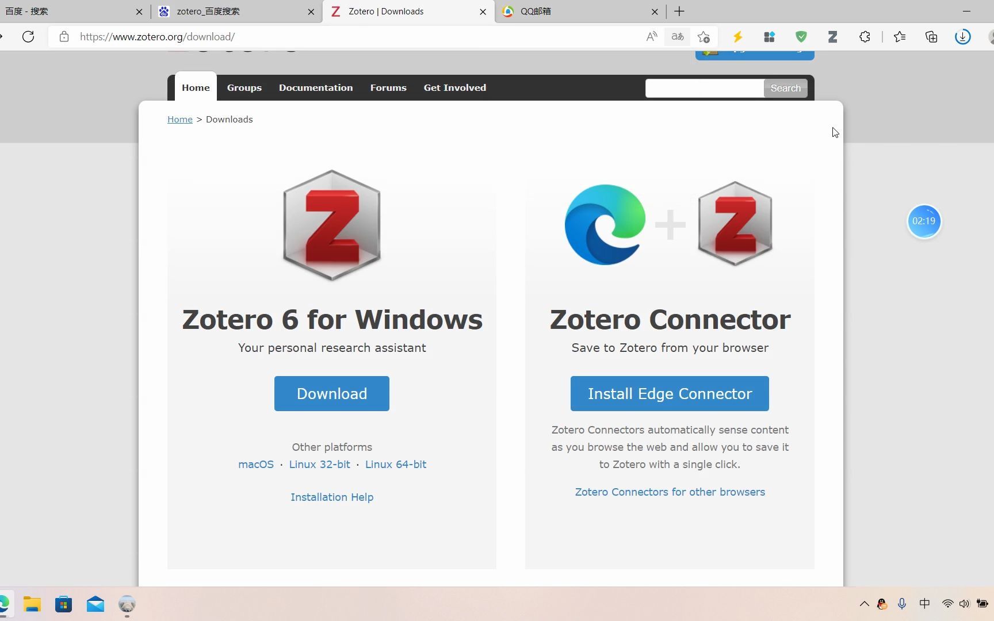Open the Forums navigation item
This screenshot has height=621, width=994.
388,87
